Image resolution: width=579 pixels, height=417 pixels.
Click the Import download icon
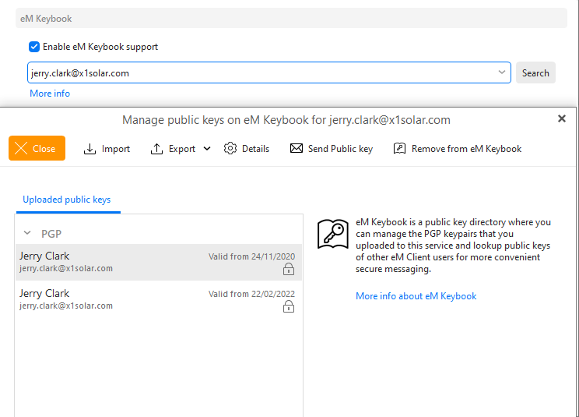89,149
